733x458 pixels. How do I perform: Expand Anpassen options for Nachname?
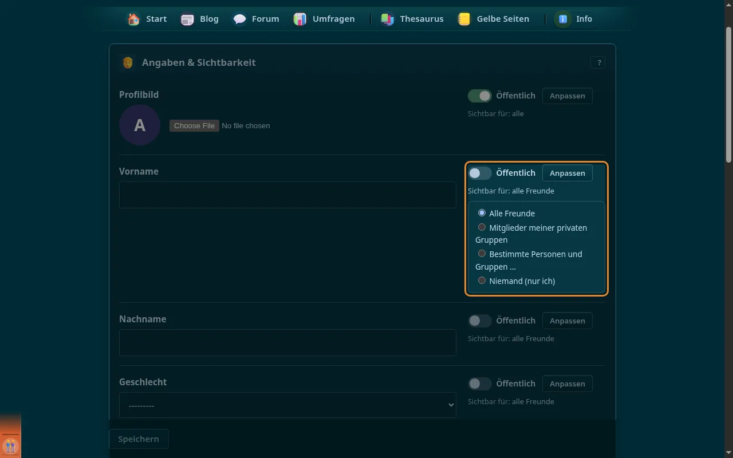568,321
